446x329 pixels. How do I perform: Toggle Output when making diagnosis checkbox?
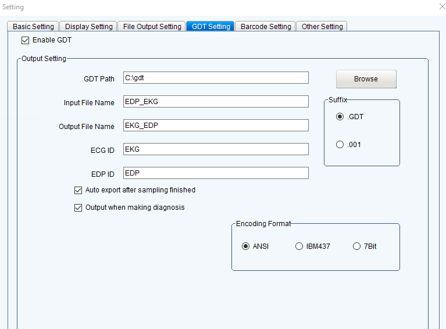click(79, 208)
